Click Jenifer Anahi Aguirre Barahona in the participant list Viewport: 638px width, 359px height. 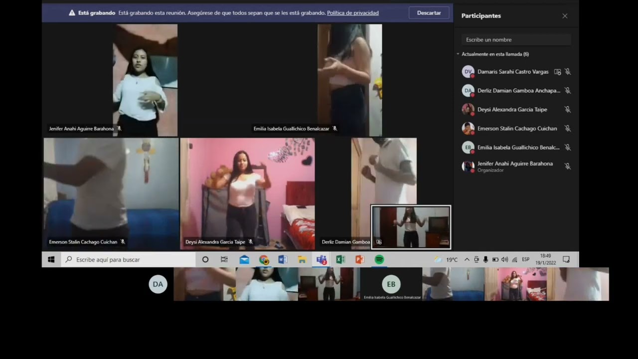click(515, 164)
